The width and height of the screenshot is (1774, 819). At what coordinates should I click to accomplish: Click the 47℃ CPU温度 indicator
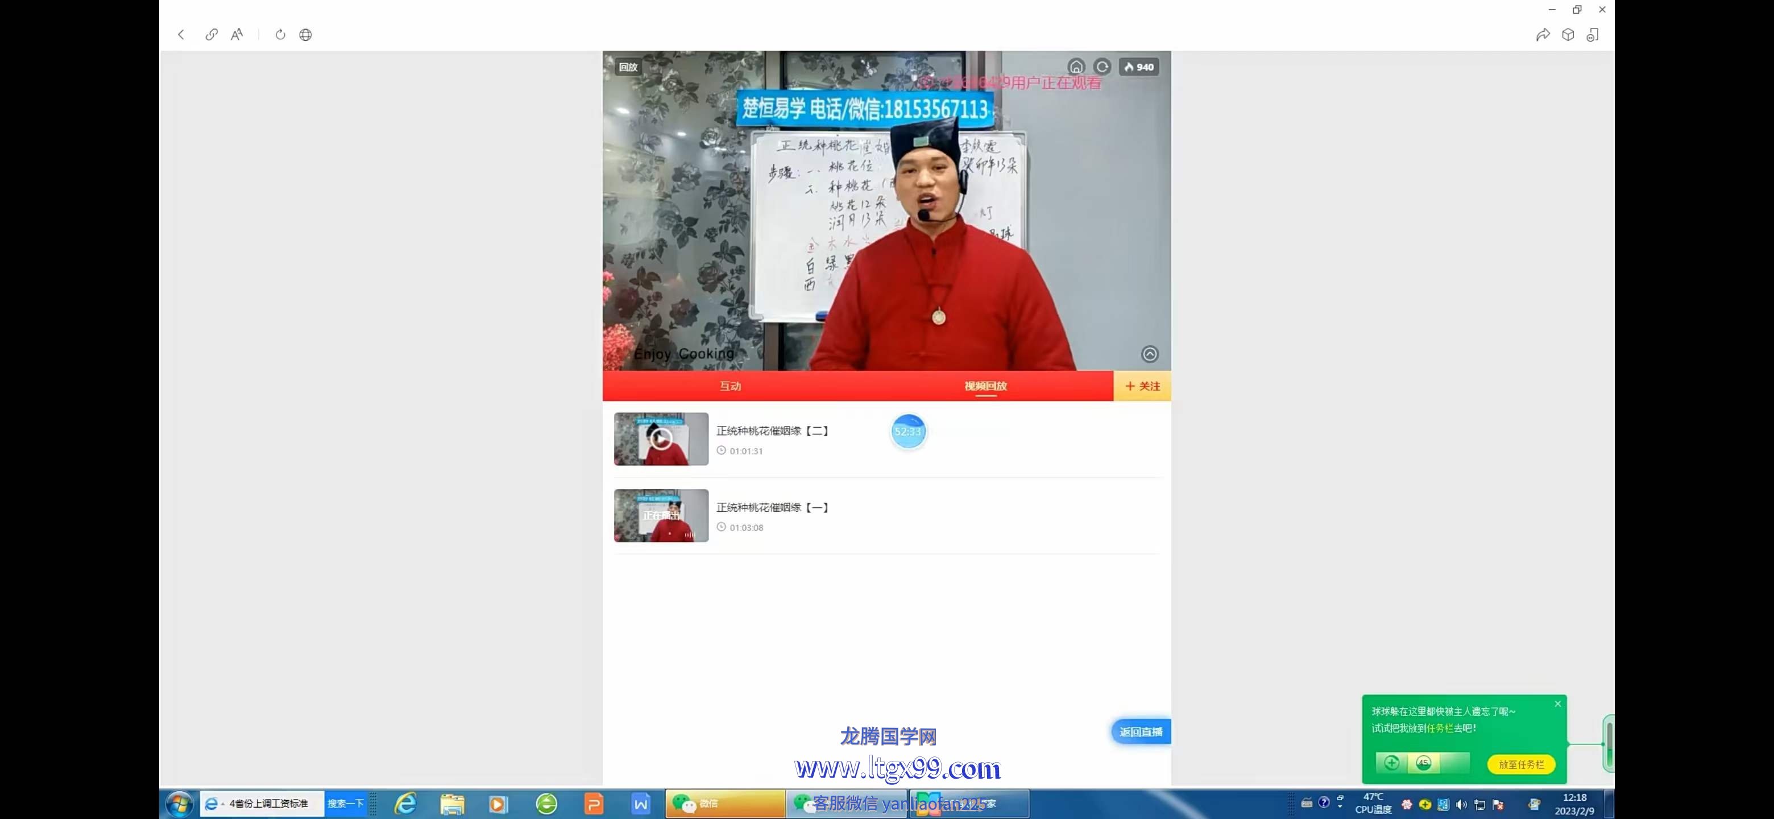(1373, 803)
